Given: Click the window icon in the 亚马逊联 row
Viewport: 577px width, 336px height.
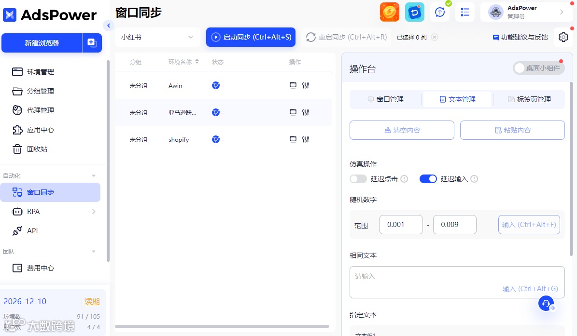Looking at the screenshot, I should [293, 112].
